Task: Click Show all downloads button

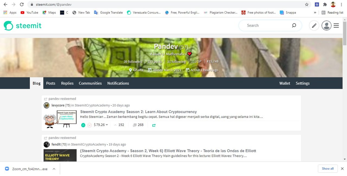Action: [328, 168]
